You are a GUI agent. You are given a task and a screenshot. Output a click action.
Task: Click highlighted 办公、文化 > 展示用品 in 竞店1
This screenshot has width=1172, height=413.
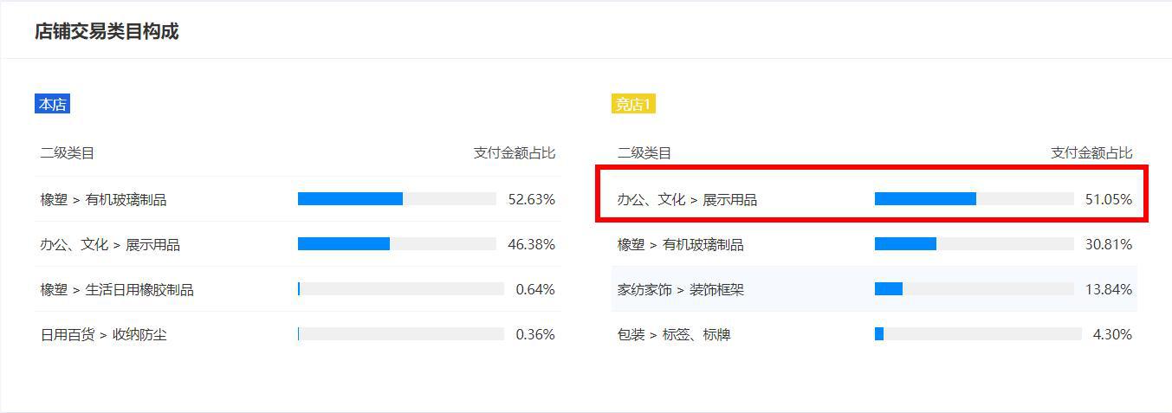click(x=874, y=199)
